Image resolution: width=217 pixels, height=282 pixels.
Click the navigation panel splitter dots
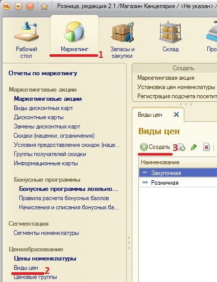tap(129, 243)
